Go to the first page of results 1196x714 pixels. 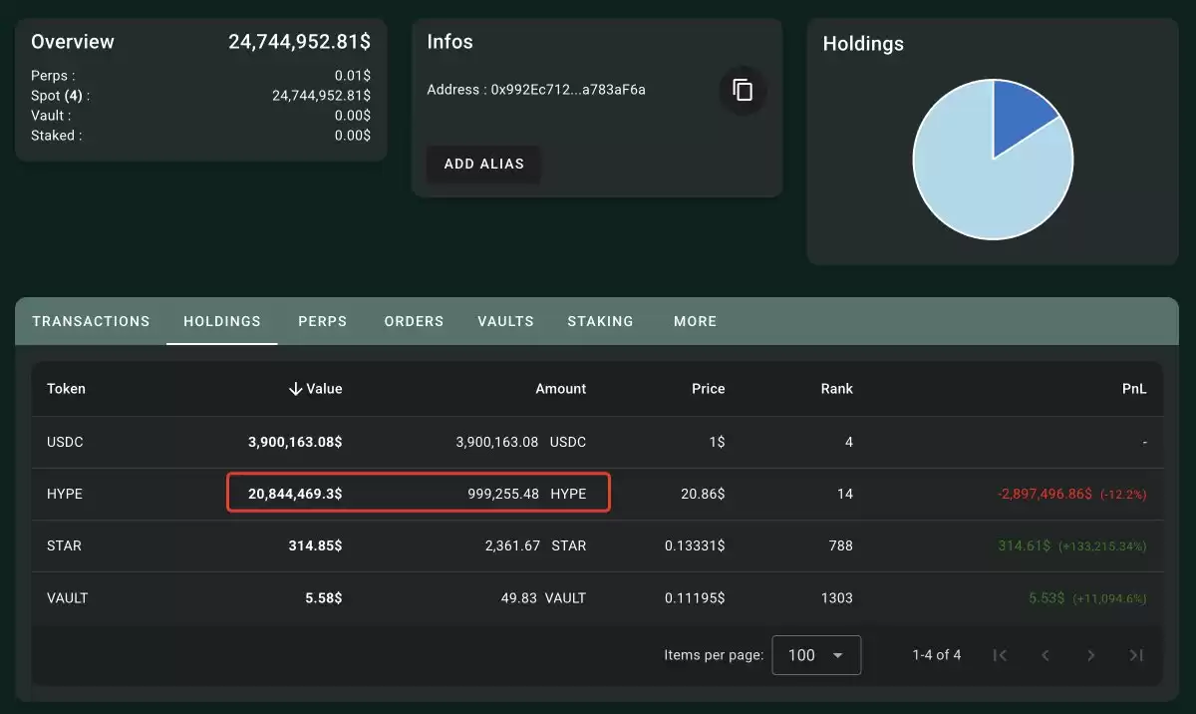click(1000, 655)
